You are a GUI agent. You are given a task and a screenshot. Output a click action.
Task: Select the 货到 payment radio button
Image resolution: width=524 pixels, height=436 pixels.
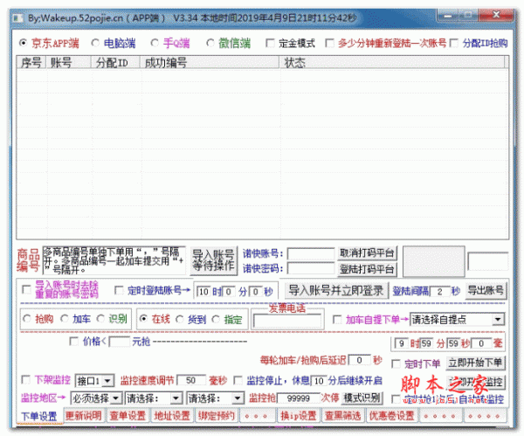179,319
